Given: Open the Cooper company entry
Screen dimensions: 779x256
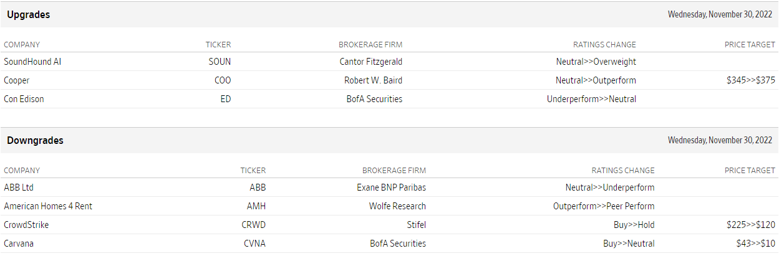Looking at the screenshot, I should (17, 80).
